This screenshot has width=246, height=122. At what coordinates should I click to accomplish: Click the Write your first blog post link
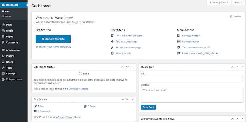click(x=129, y=36)
